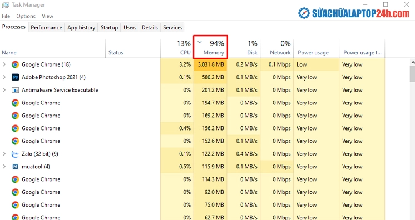Sort by the Status column header
Screen dimensions: 415x220
pos(133,48)
